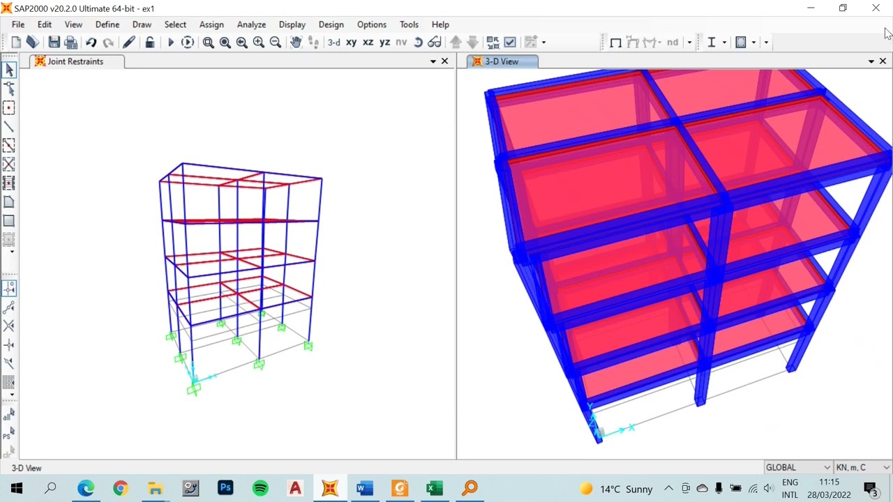
Task: Close the Joint Restraints window
Action: pyautogui.click(x=444, y=61)
